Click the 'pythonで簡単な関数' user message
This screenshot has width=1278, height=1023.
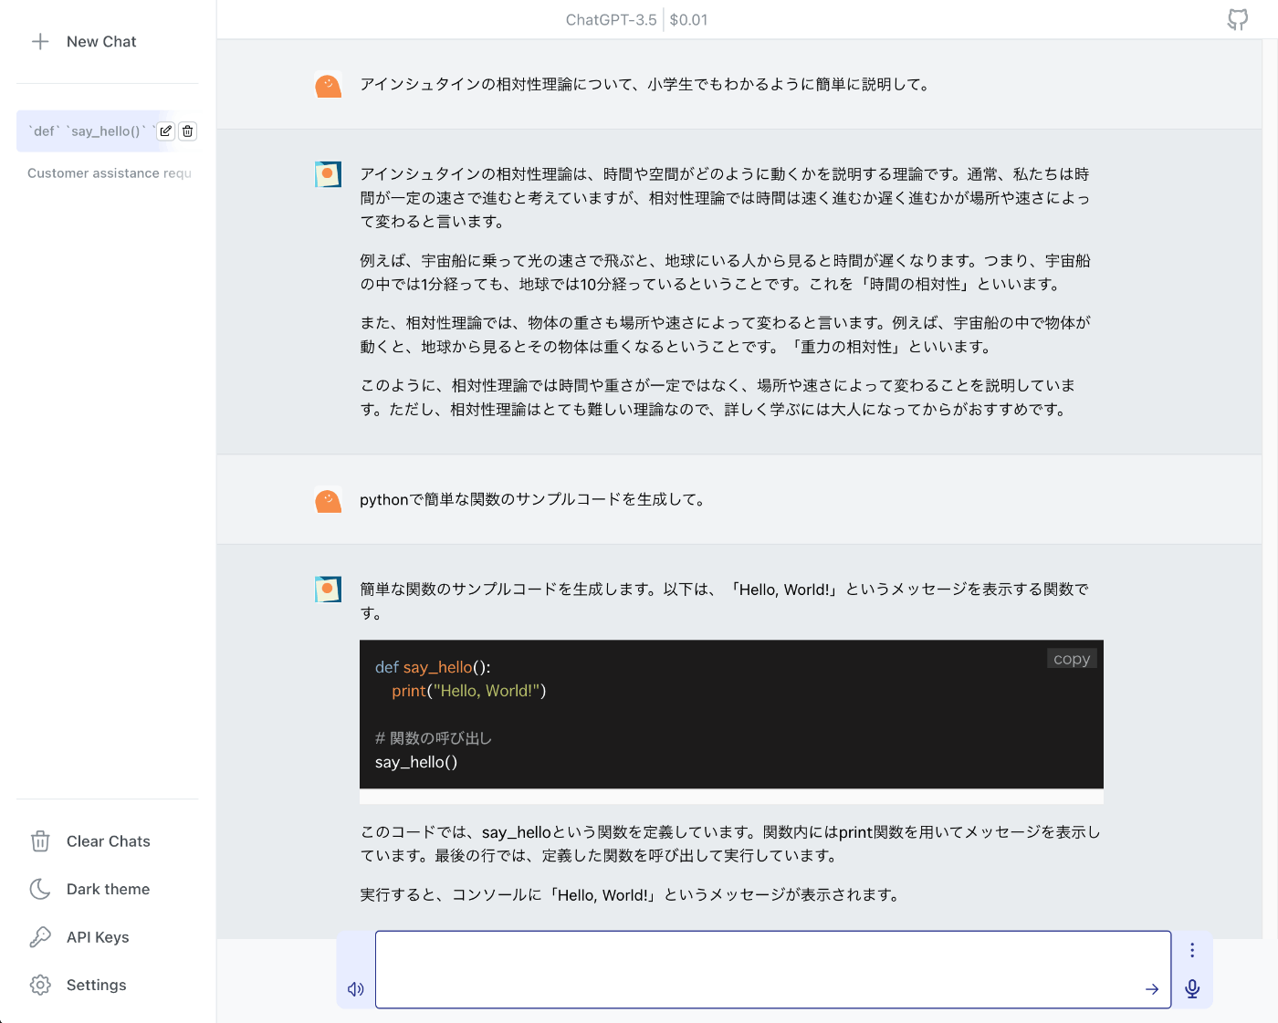(533, 500)
